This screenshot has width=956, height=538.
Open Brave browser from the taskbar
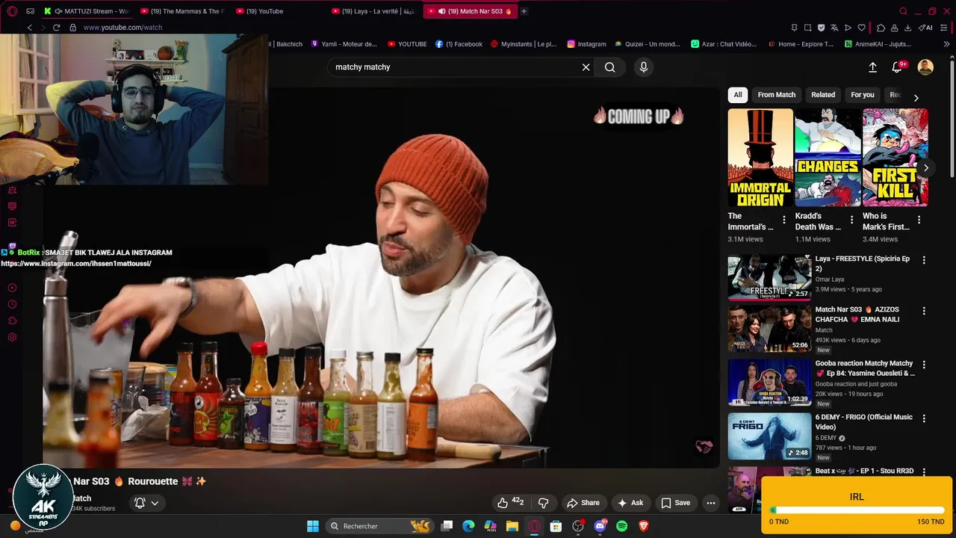tap(644, 526)
